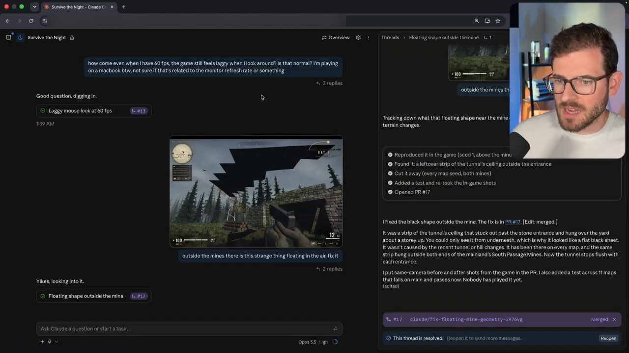Click the microphone icon below the prompt
Screen dimensions: 629x353
(50, 342)
